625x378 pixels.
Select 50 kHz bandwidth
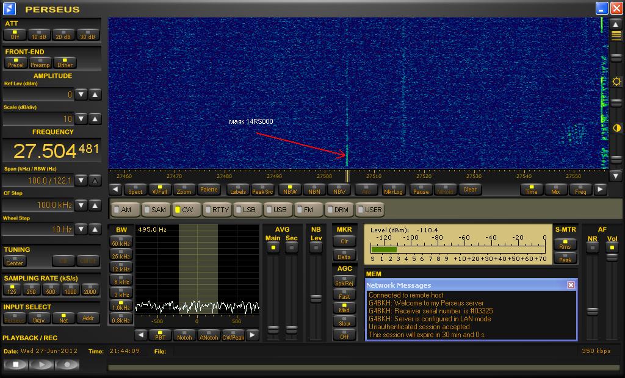point(121,242)
